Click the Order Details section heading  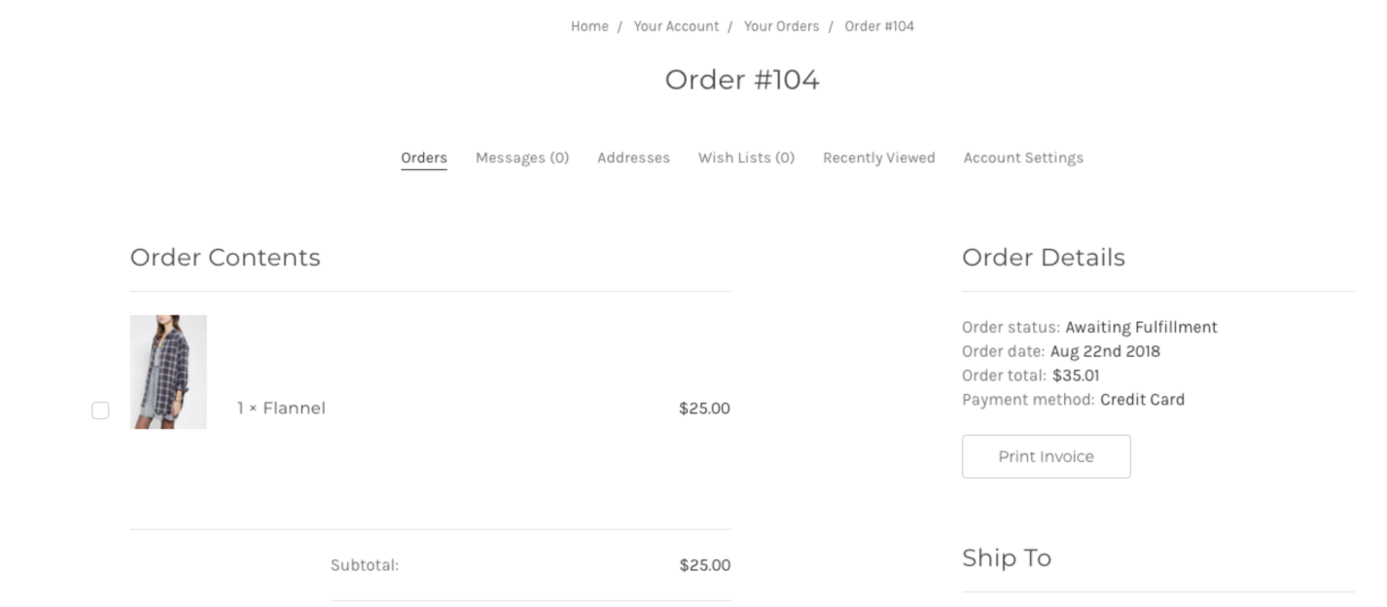click(x=1043, y=257)
